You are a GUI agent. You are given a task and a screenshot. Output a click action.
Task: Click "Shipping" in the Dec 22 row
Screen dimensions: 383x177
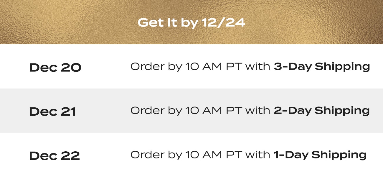[x=339, y=155]
